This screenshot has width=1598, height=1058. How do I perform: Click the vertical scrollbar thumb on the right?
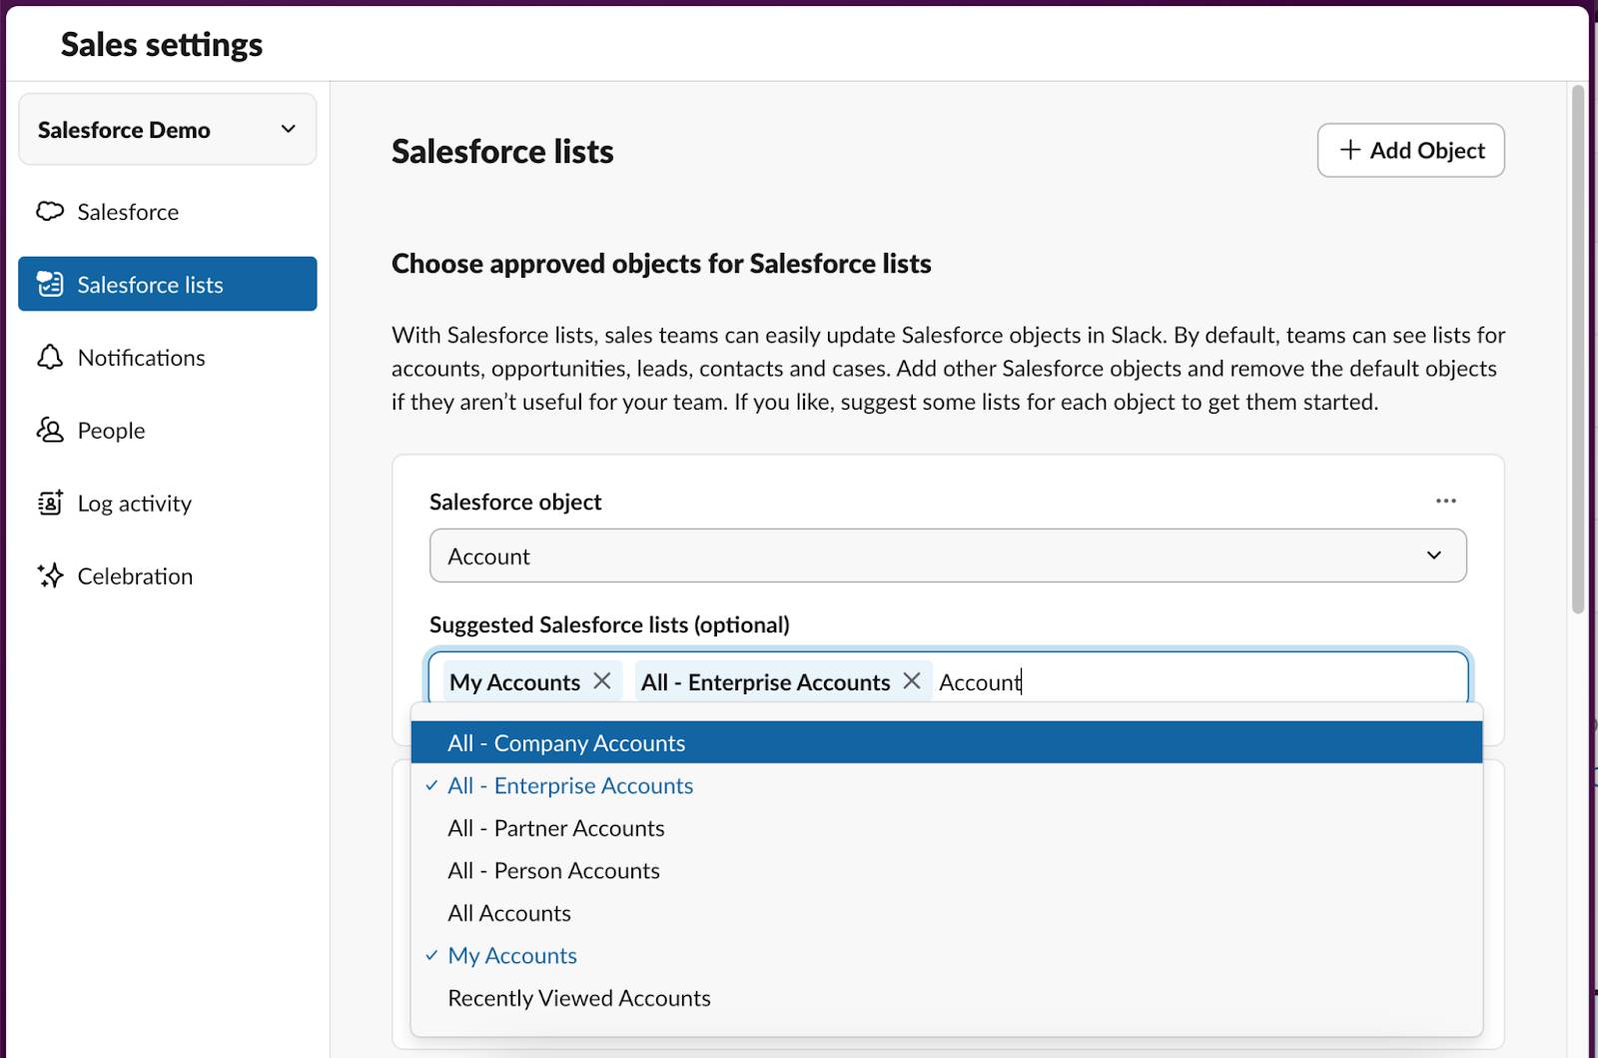[x=1578, y=350]
